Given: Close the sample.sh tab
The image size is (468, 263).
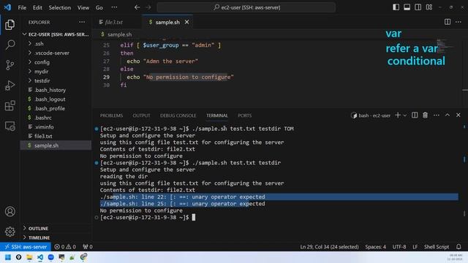Looking at the screenshot, I should pyautogui.click(x=187, y=22).
